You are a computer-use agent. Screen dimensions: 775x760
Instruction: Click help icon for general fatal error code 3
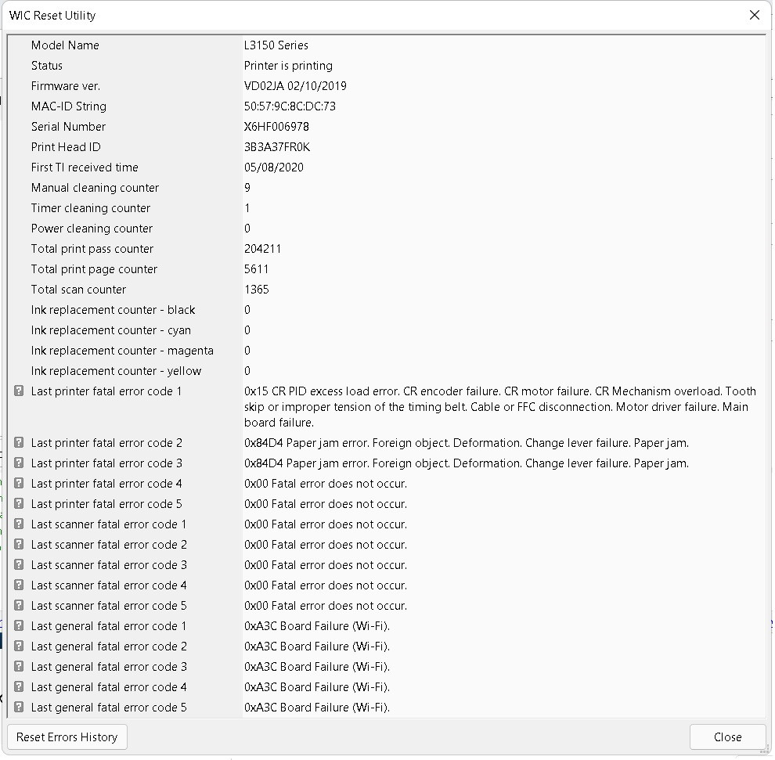pyautogui.click(x=19, y=667)
